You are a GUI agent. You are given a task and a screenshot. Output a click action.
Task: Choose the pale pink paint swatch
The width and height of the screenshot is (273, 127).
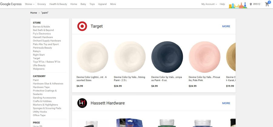pos(204,57)
